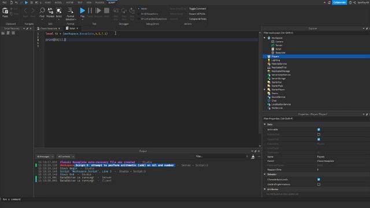Start the playtest with Play
The width and height of the screenshot is (370, 208).
(82, 10)
